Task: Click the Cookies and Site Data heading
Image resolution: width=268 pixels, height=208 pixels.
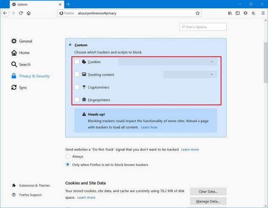Action: 85,183
